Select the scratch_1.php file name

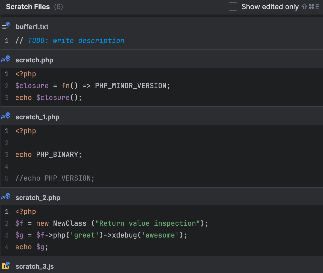37,117
